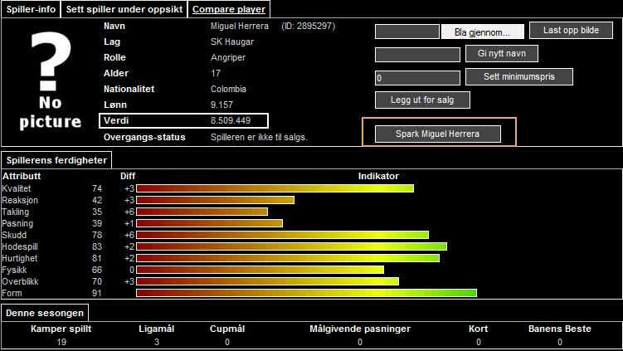The height and width of the screenshot is (351, 623).
Task: Select the minimum price field containing 0
Action: coord(416,78)
